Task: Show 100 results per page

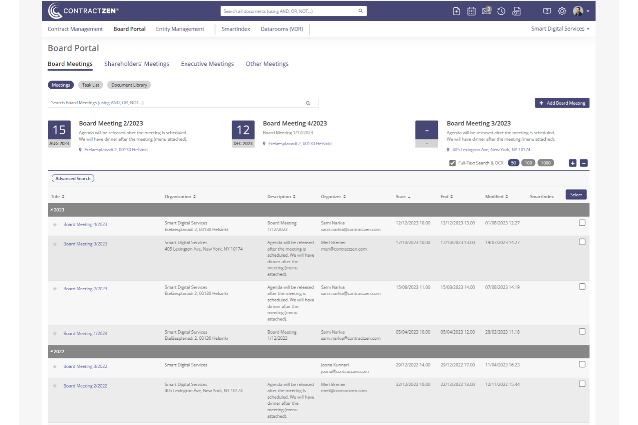Action: [x=529, y=163]
